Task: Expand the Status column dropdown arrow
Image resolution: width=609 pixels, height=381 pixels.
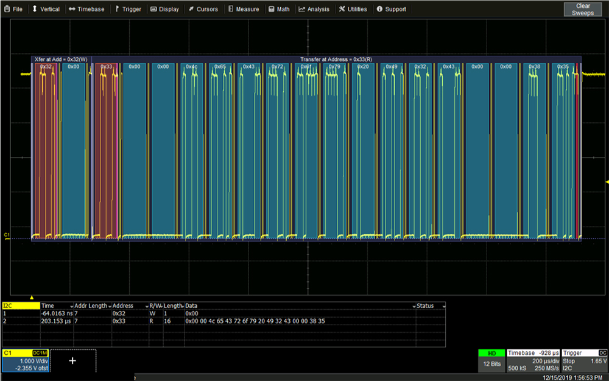Action: pos(443,306)
